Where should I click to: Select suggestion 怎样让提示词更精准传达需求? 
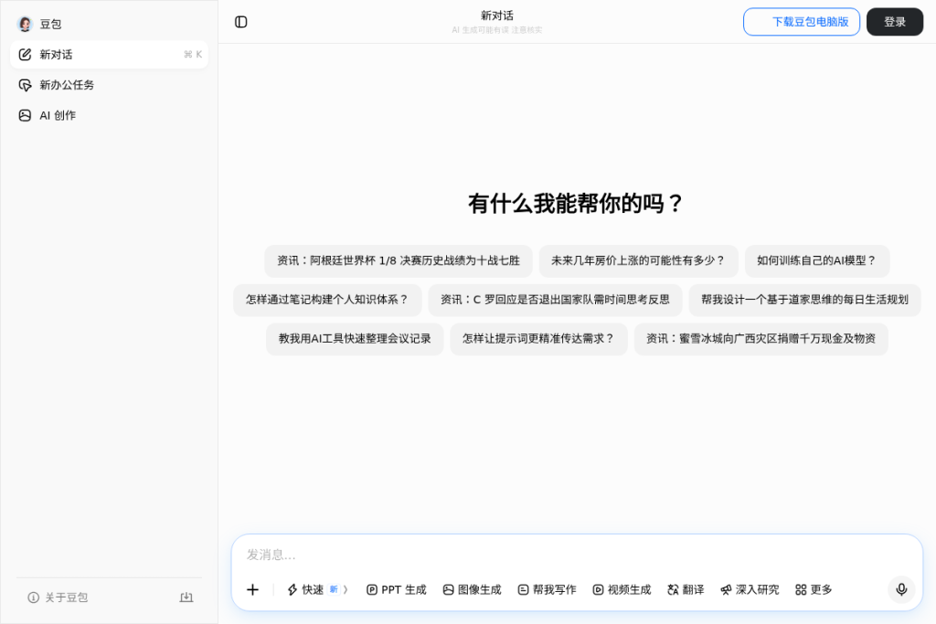point(538,339)
